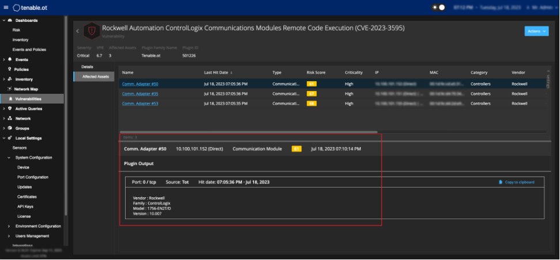The height and width of the screenshot is (260, 560).
Task: Expand the Environment Configuration chevron
Action: pyautogui.click(x=9, y=226)
